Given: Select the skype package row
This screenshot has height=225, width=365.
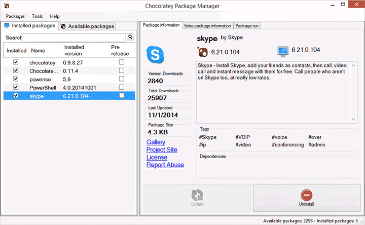Looking at the screenshot, I should point(69,96).
